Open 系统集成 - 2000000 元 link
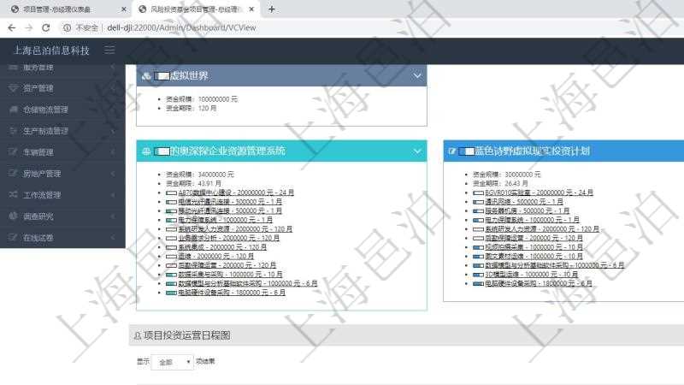Viewport: 684px width, 385px height. click(x=222, y=247)
